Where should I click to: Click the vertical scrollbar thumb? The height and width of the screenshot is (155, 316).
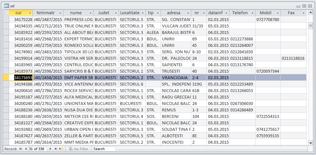(x=311, y=26)
